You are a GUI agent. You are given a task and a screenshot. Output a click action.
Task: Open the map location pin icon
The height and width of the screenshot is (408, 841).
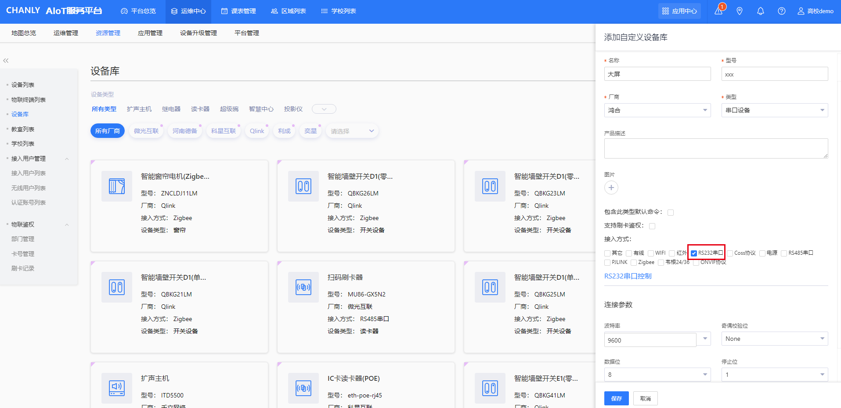pos(740,11)
